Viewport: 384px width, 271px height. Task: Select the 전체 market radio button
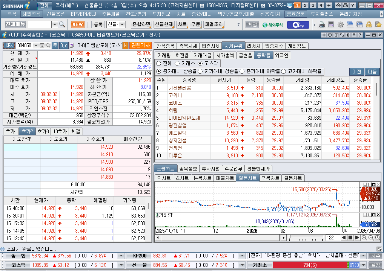click(x=159, y=64)
